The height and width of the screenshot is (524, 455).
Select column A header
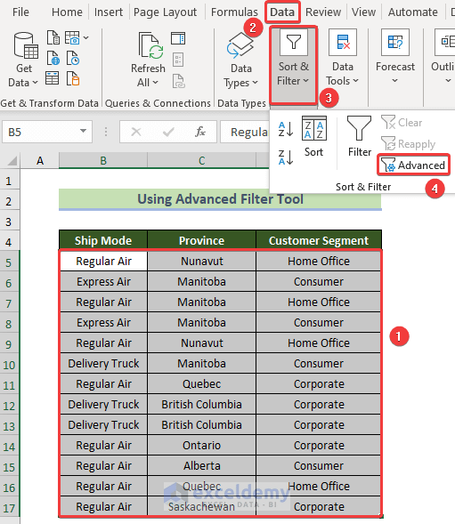(40, 161)
